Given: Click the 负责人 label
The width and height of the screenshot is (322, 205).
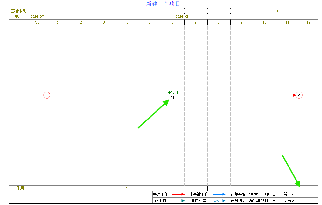Looking at the screenshot, I should click(289, 201).
